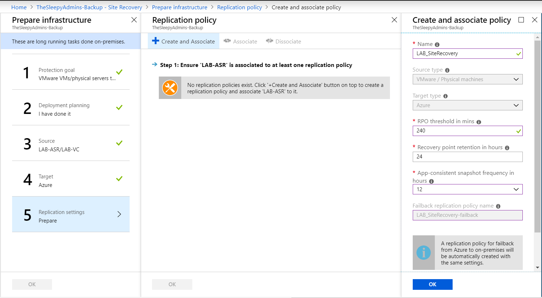Screen dimensions: 542x298
Task: Open step 1 Protection goal
Action: coord(71,72)
